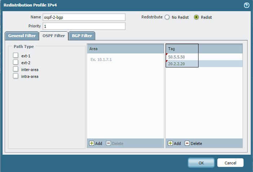Click the Name input field
The height and width of the screenshot is (172, 253).
[x=84, y=17]
